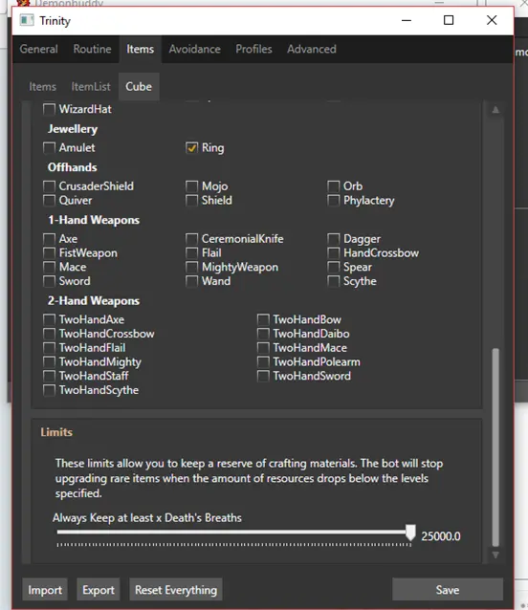Open the Avoidance tab

[x=194, y=49]
